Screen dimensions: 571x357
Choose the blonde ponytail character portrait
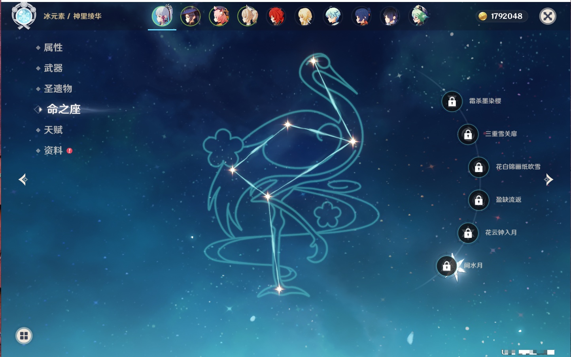[x=248, y=16]
